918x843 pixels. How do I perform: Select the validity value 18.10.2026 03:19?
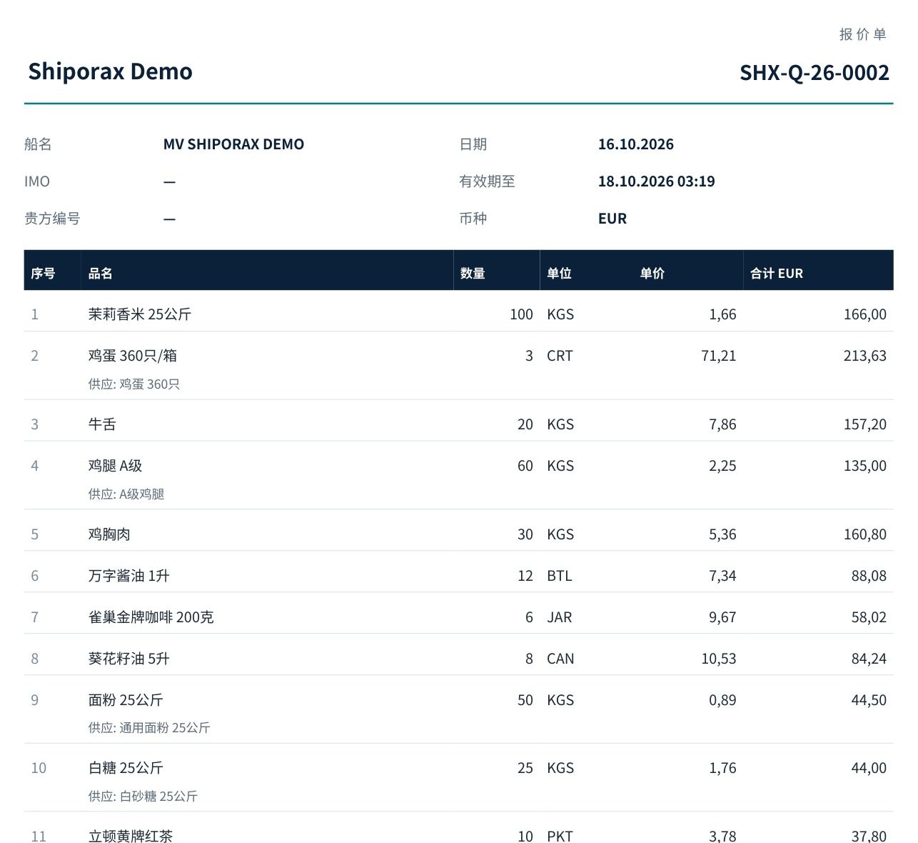(657, 181)
